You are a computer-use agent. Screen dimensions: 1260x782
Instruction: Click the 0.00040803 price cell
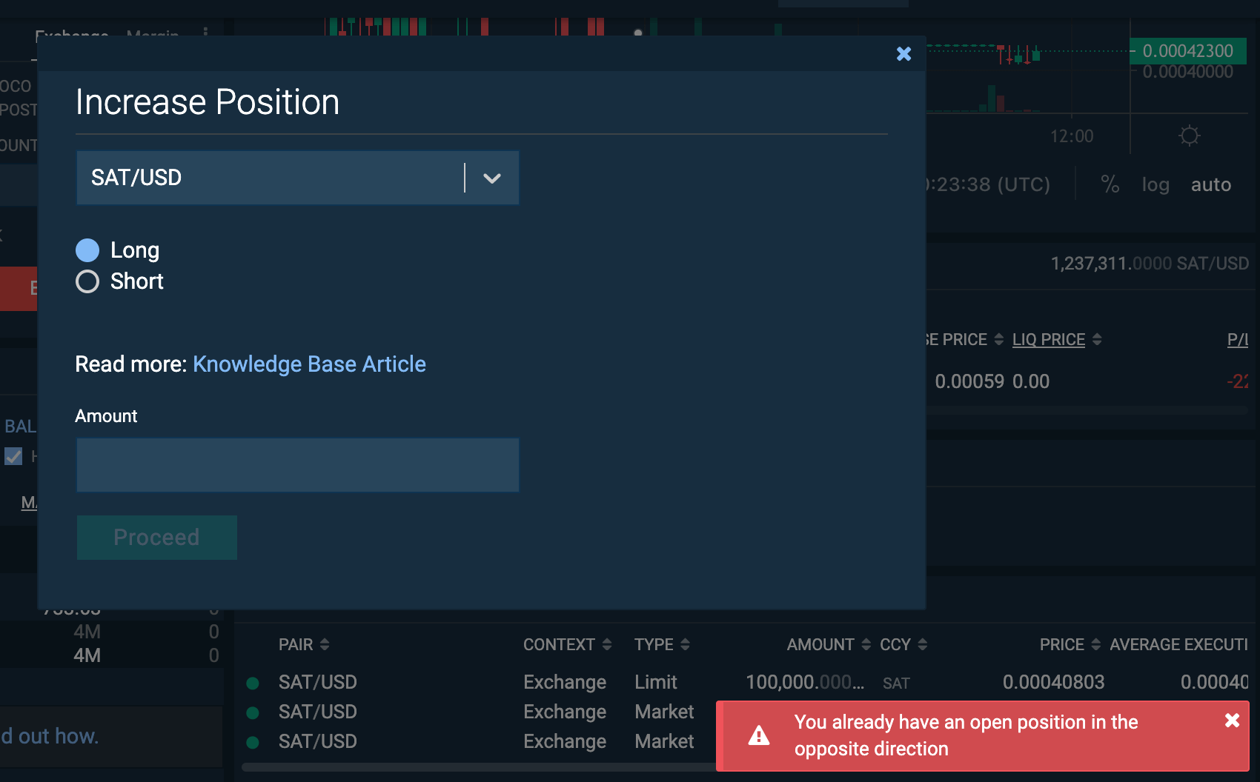[x=1053, y=682]
